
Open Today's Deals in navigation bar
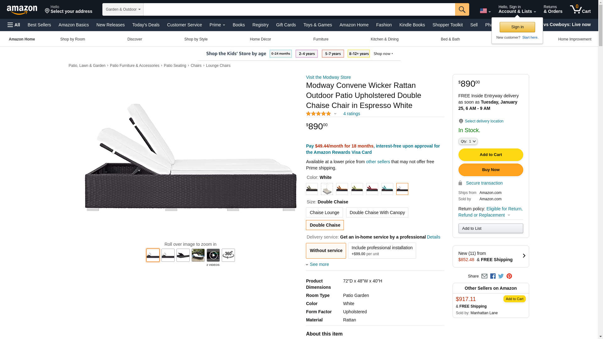(x=146, y=25)
